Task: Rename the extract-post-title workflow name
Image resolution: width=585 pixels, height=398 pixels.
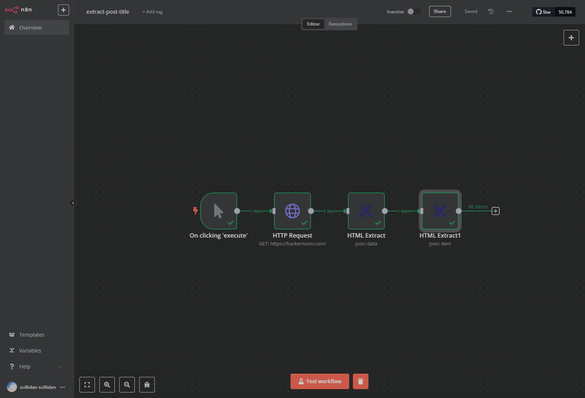Action: (108, 12)
